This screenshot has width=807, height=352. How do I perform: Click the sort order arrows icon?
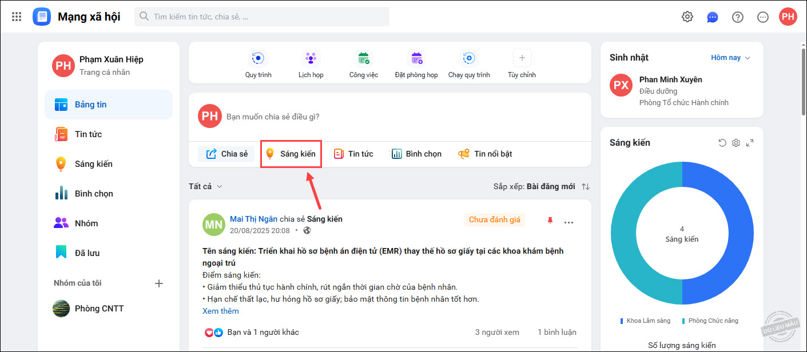point(586,186)
